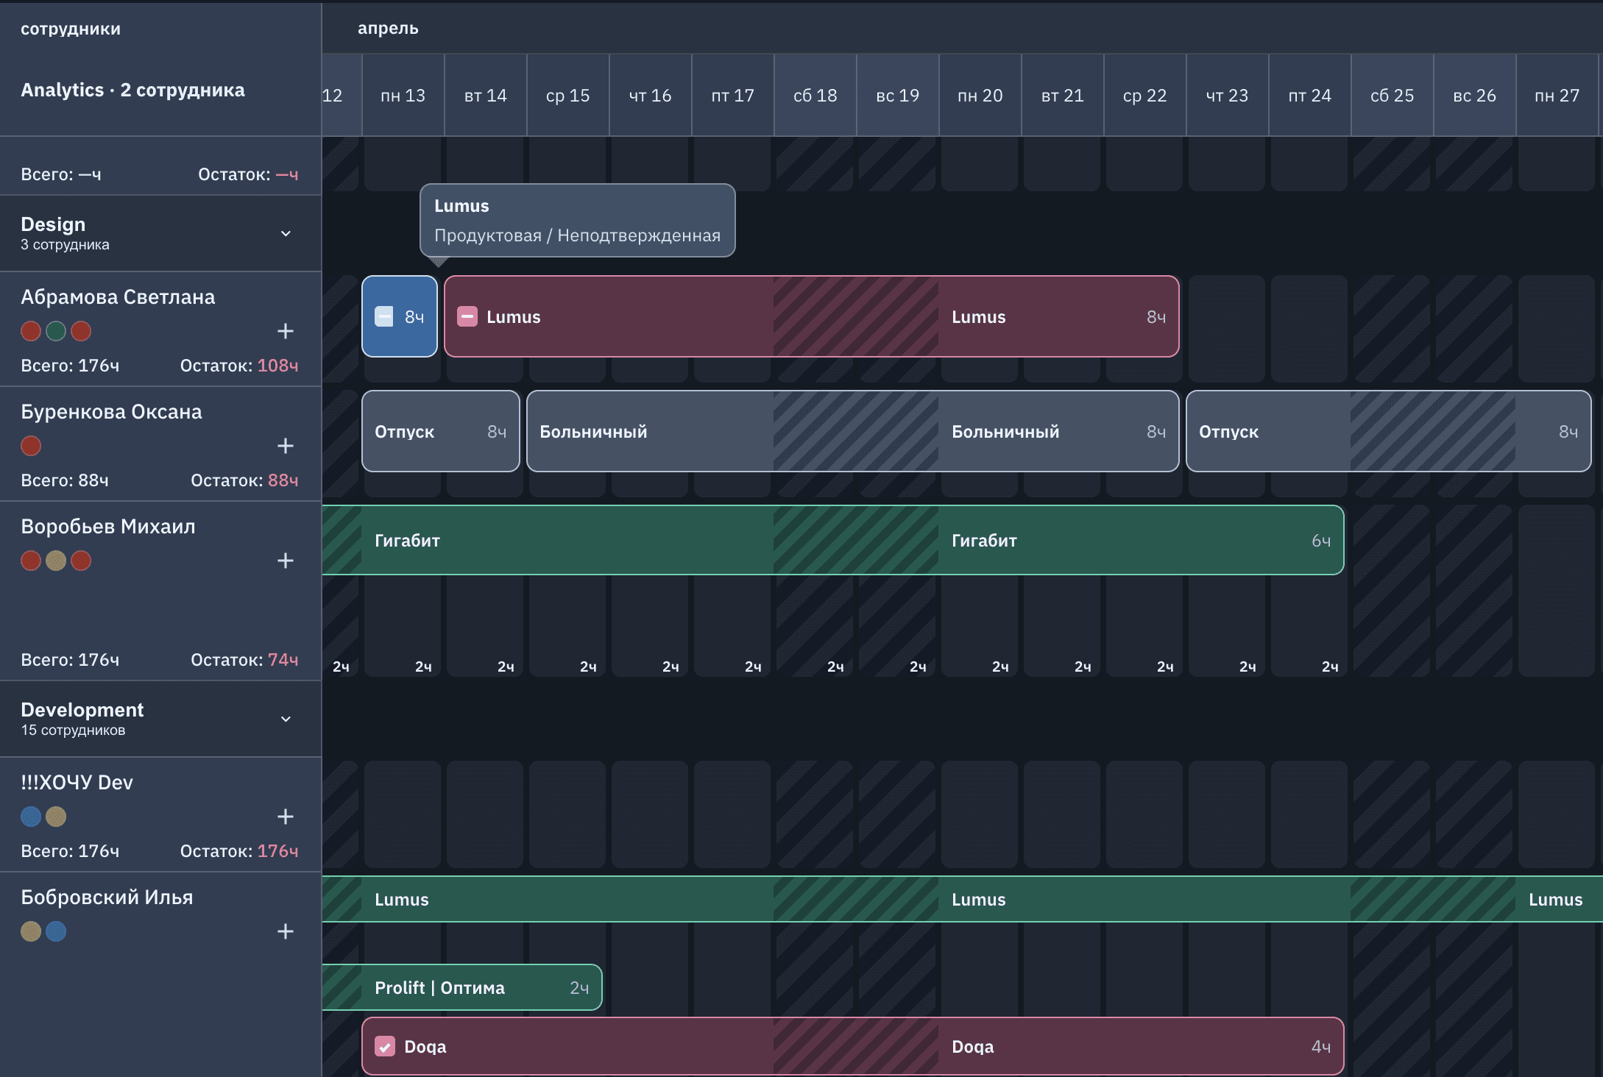Viewport: 1603px width, 1077px height.
Task: Select the пн 20 date column header
Action: point(980,95)
